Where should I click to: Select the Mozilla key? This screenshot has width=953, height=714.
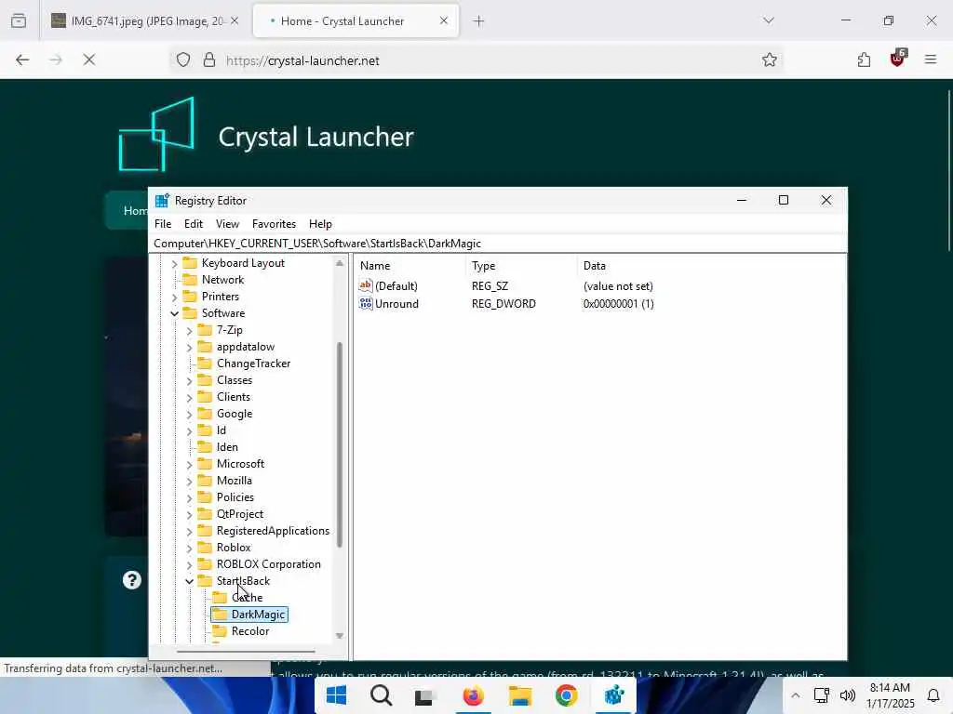tap(234, 481)
